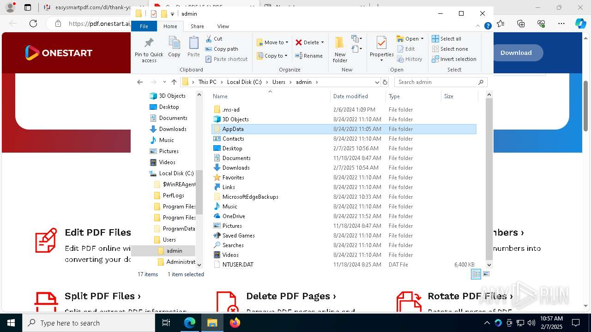591x332 pixels.
Task: Select the .ms-ad folder
Action: point(344,110)
